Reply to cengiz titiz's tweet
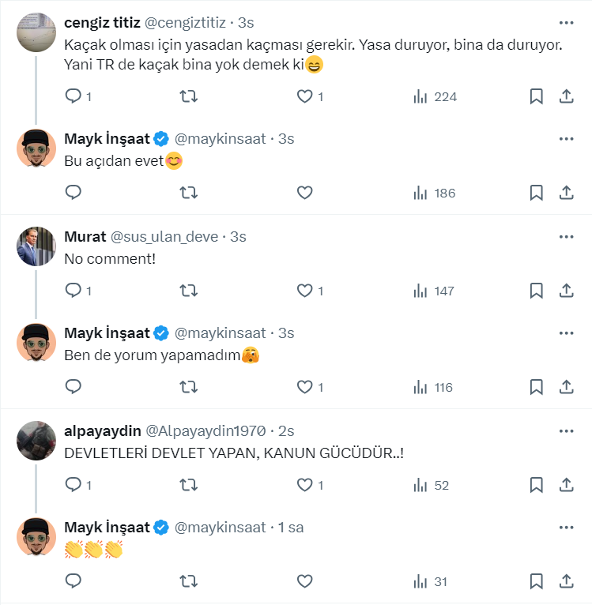This screenshot has width=592, height=605. click(74, 96)
